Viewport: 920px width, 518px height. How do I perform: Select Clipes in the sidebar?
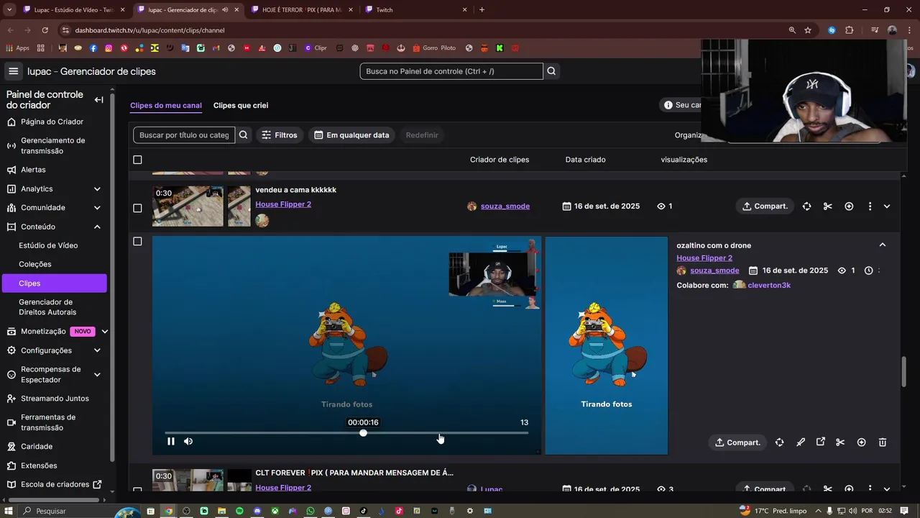54,283
